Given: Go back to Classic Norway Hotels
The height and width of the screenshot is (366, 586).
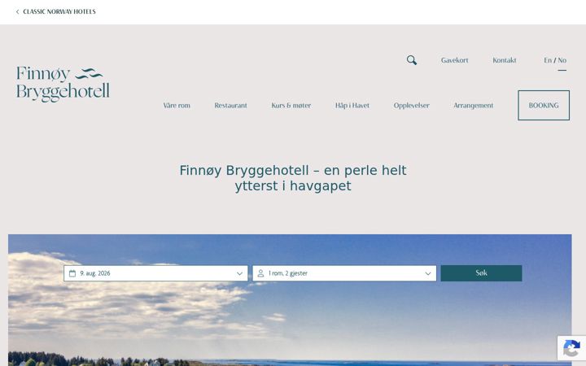Looking at the screenshot, I should pos(59,12).
